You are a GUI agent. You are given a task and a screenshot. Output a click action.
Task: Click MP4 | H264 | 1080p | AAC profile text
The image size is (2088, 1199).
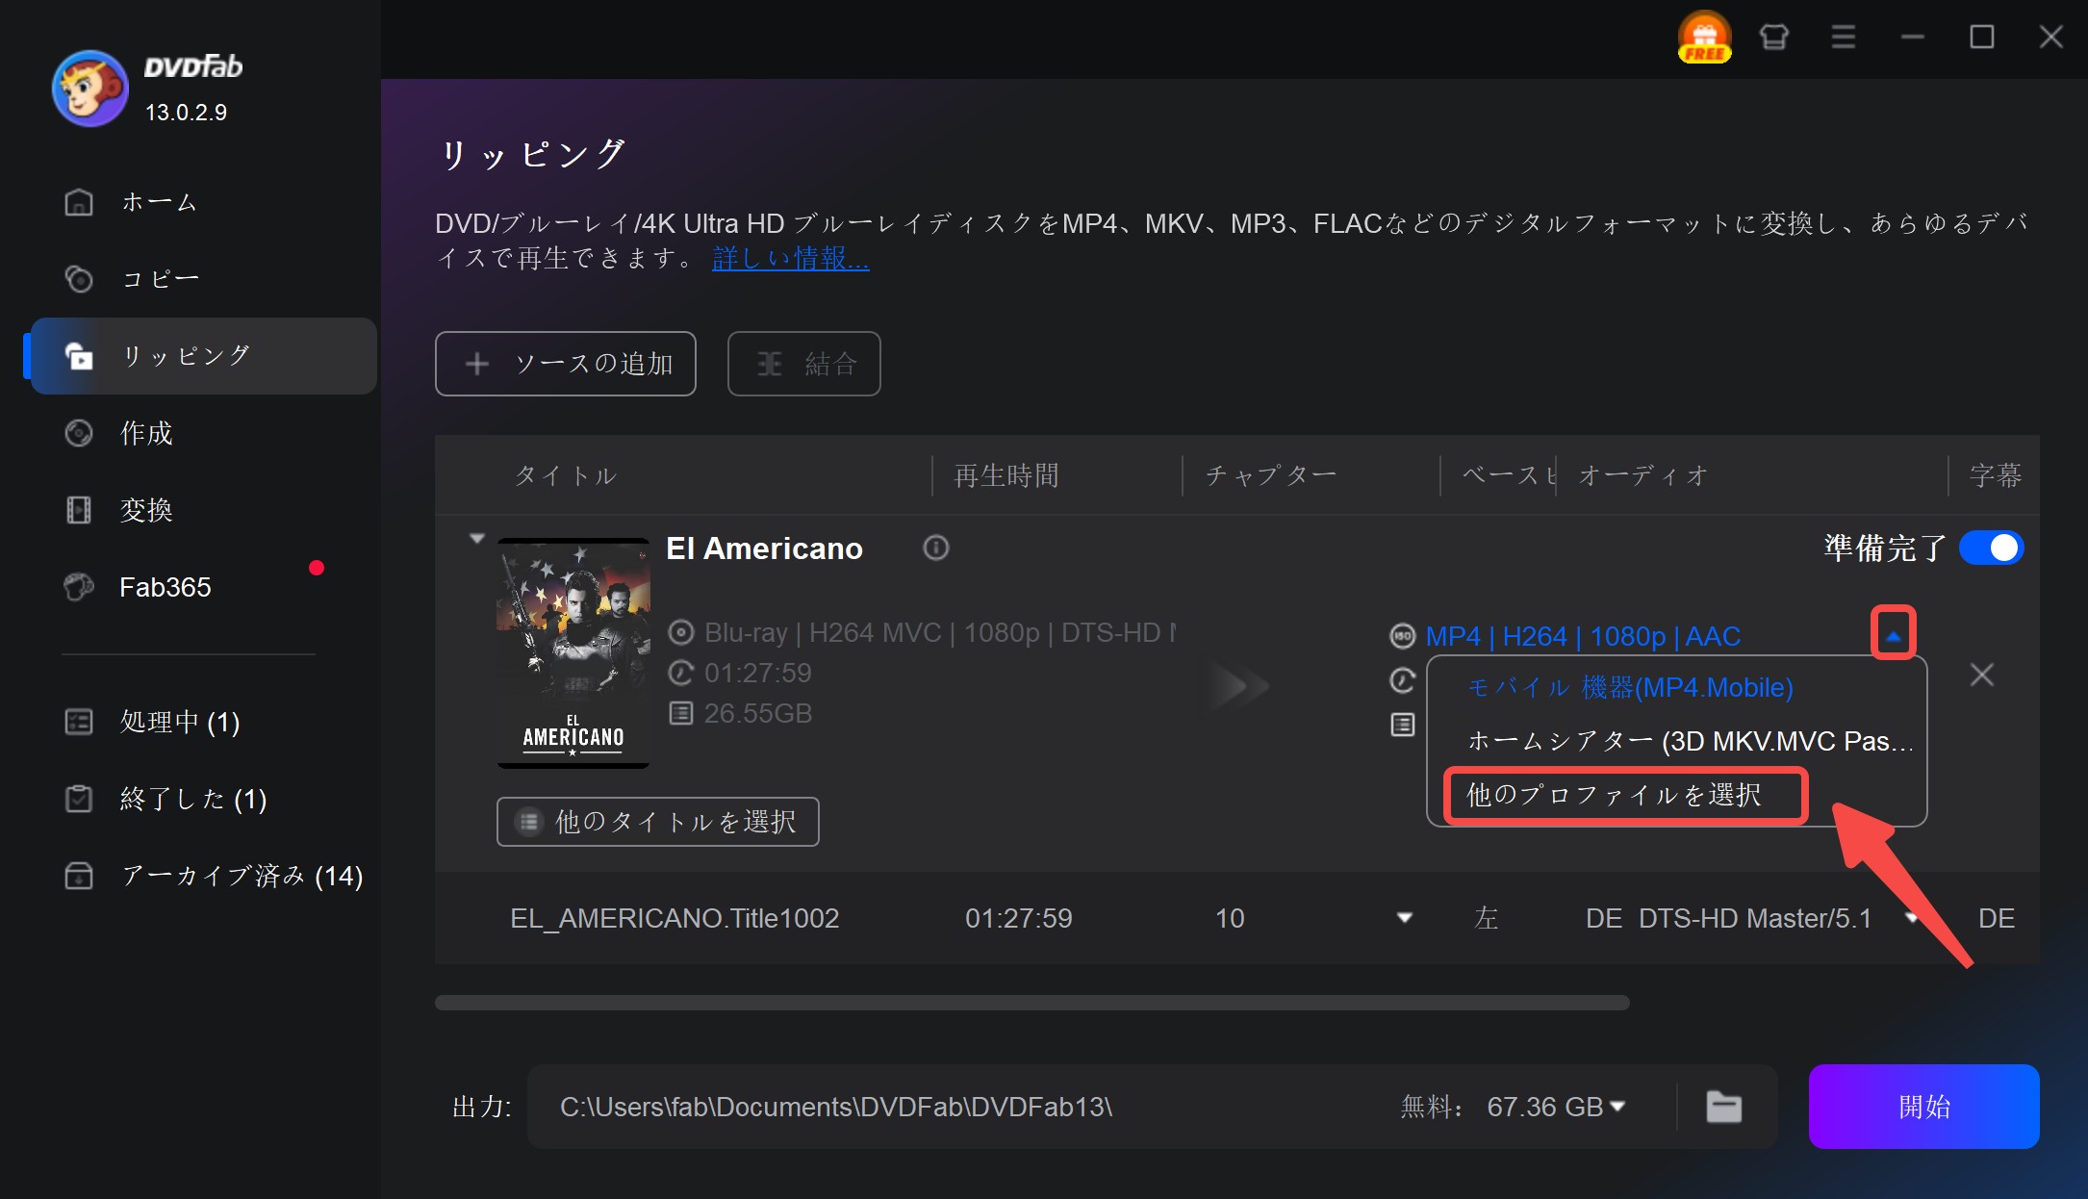point(1583,636)
